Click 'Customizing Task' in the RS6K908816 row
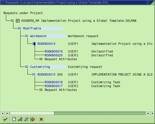This screenshot has width=155, height=124. coord(106,82)
